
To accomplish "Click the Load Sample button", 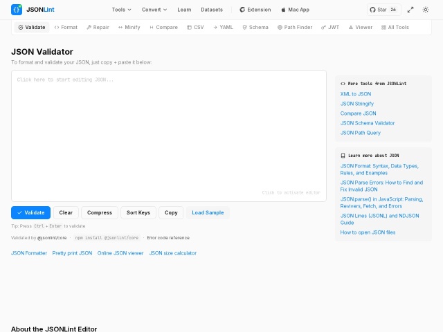I will pyautogui.click(x=208, y=212).
